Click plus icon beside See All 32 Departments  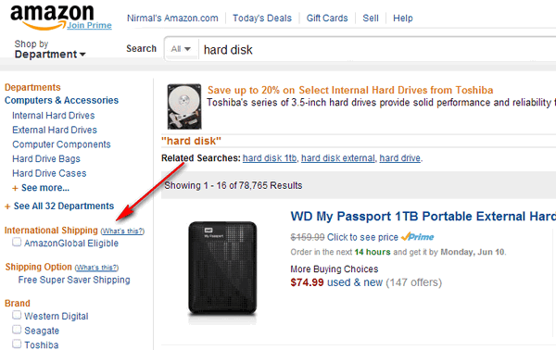pos(7,206)
